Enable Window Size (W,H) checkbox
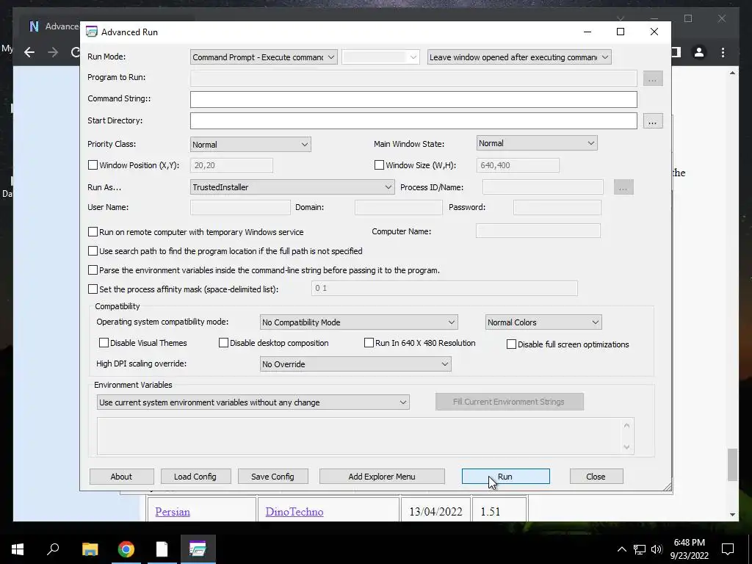 pyautogui.click(x=380, y=165)
